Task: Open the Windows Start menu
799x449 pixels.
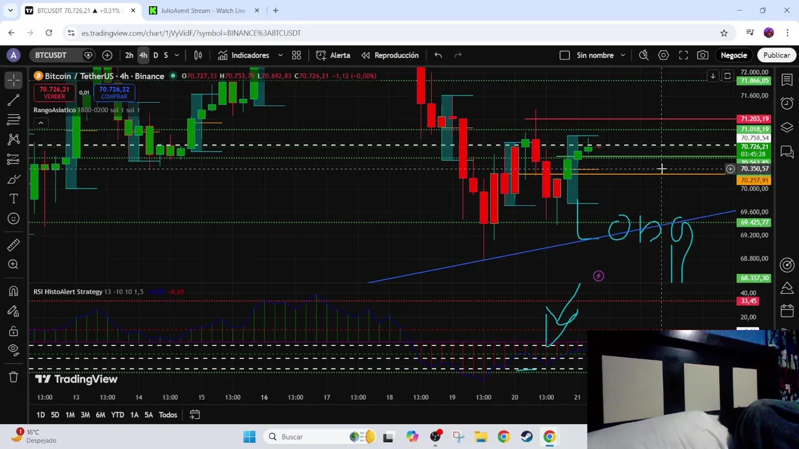Action: [x=249, y=437]
